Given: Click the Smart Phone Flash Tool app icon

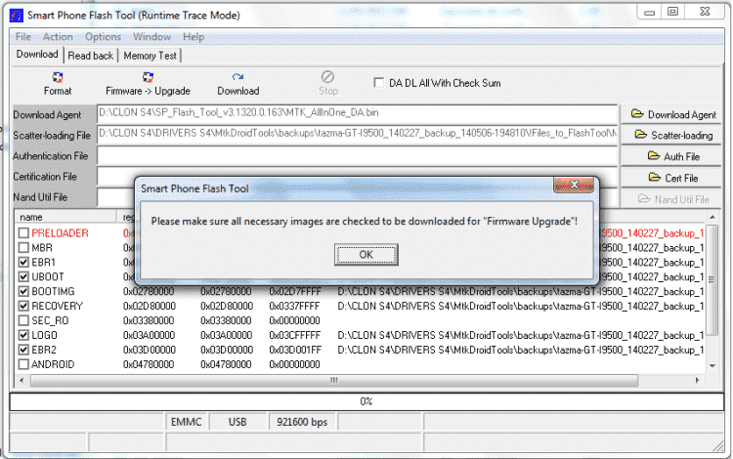Looking at the screenshot, I should click(x=17, y=16).
